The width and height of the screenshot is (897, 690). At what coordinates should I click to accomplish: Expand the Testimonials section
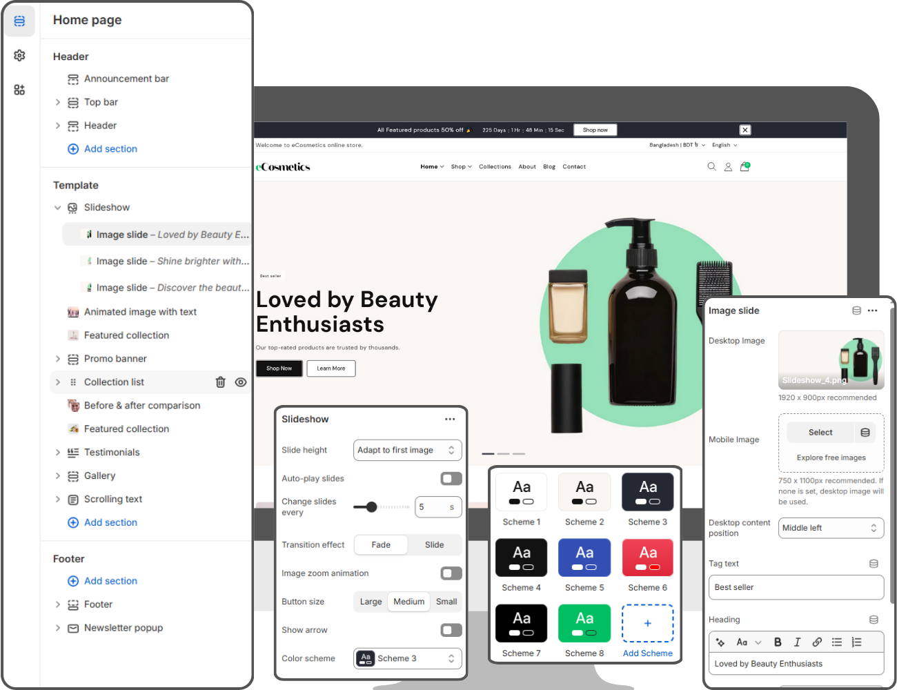tap(58, 453)
